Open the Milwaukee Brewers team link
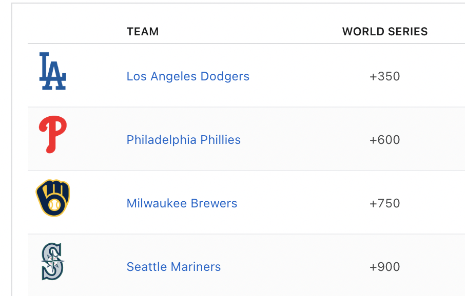Image resolution: width=465 pixels, height=296 pixels. [x=182, y=203]
